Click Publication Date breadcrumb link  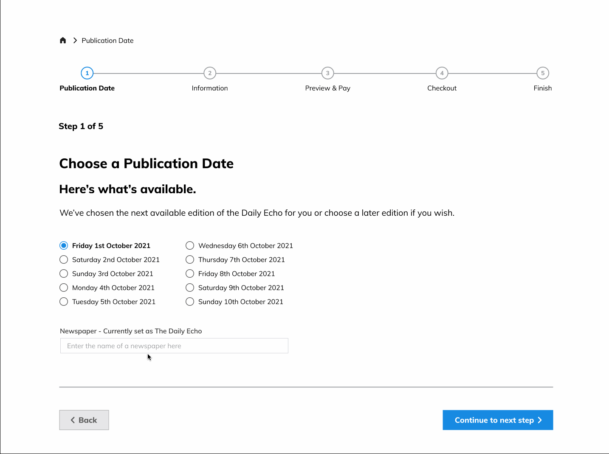pyautogui.click(x=107, y=40)
